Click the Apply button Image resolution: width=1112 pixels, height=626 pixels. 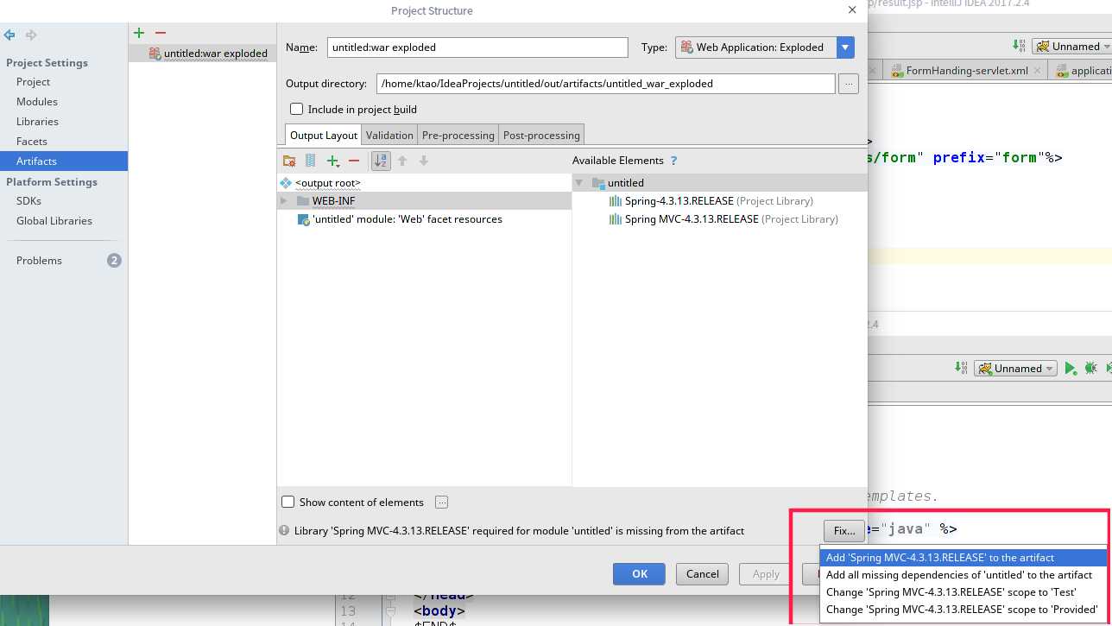pos(766,573)
